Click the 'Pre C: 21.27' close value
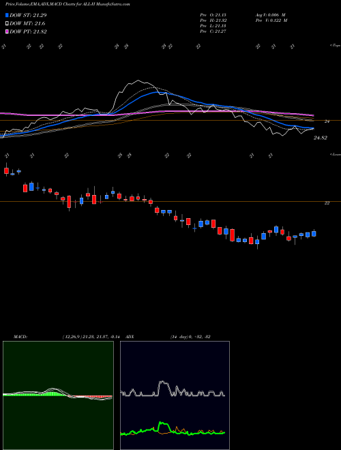341x450 pixels. pyautogui.click(x=213, y=31)
